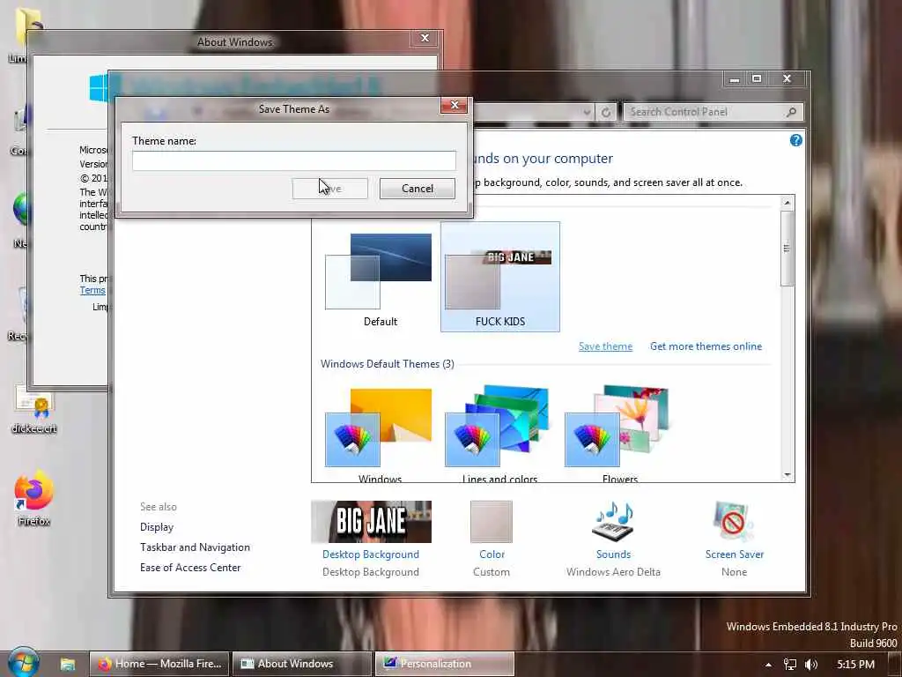This screenshot has height=677, width=902.
Task: Select the Flowers theme
Action: pos(619,432)
